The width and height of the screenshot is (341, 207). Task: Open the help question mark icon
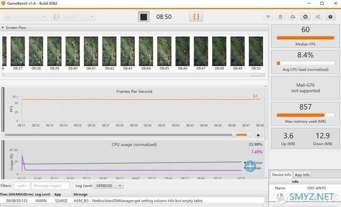(330, 16)
